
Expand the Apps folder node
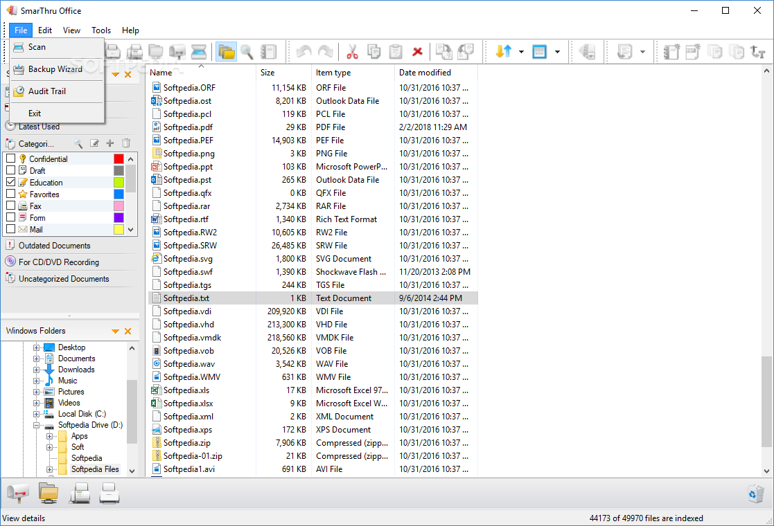point(49,436)
